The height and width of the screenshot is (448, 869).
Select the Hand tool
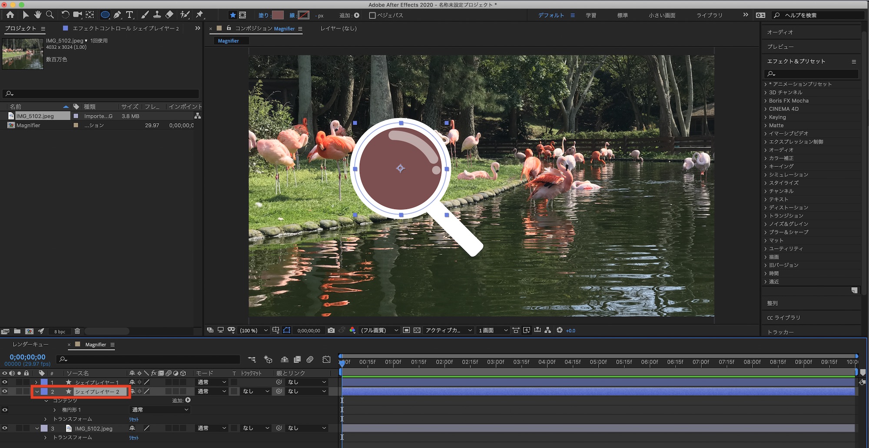pos(38,15)
